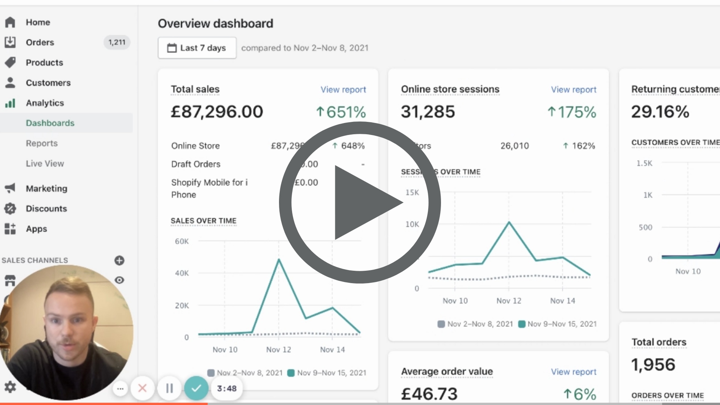The image size is (720, 405).
Task: Click the video progress bar at bottom
Action: [360, 403]
